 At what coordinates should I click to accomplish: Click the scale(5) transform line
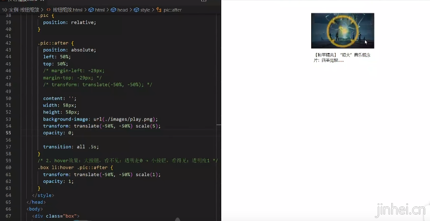tap(102, 126)
